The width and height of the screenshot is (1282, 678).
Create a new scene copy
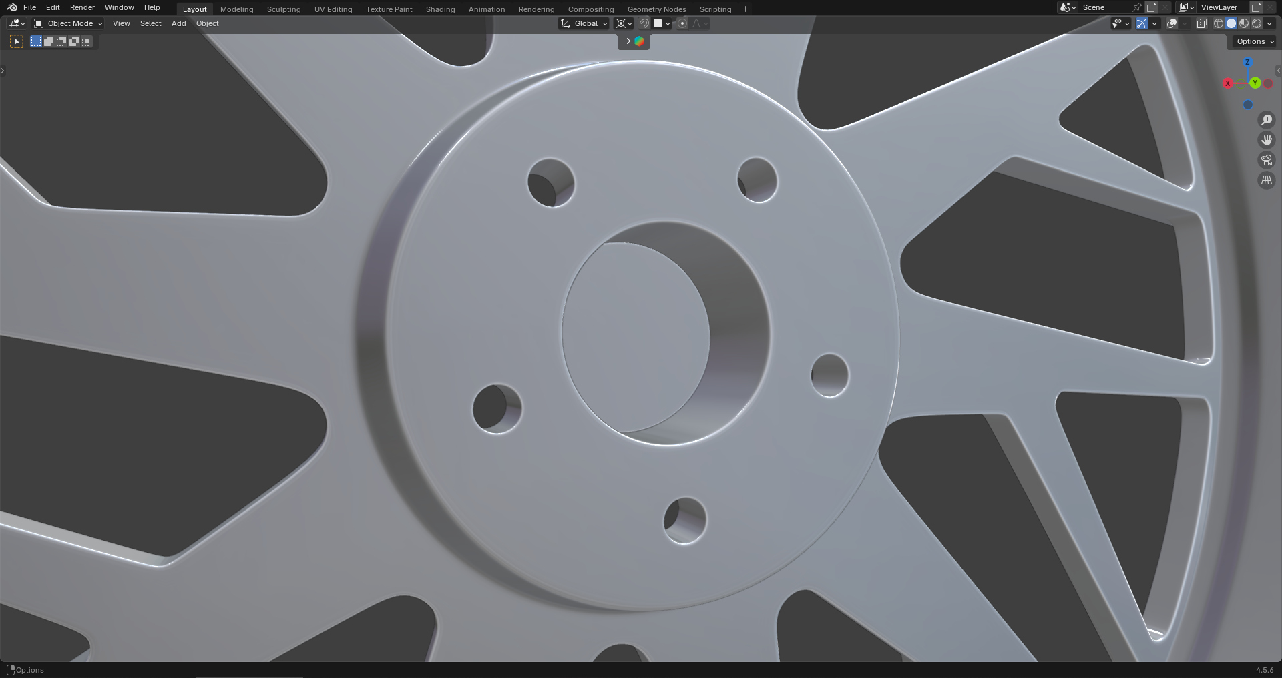1152,7
